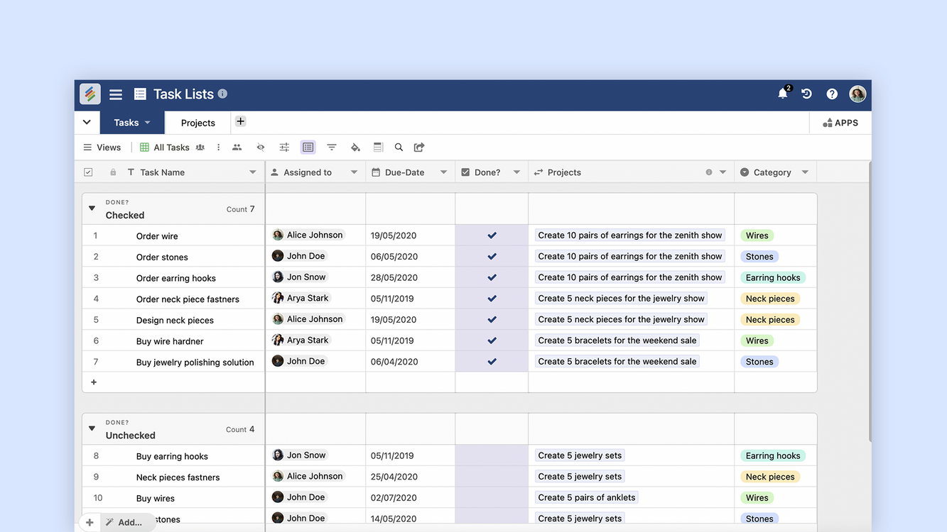
Task: Open the search icon in toolbar
Action: pyautogui.click(x=399, y=148)
